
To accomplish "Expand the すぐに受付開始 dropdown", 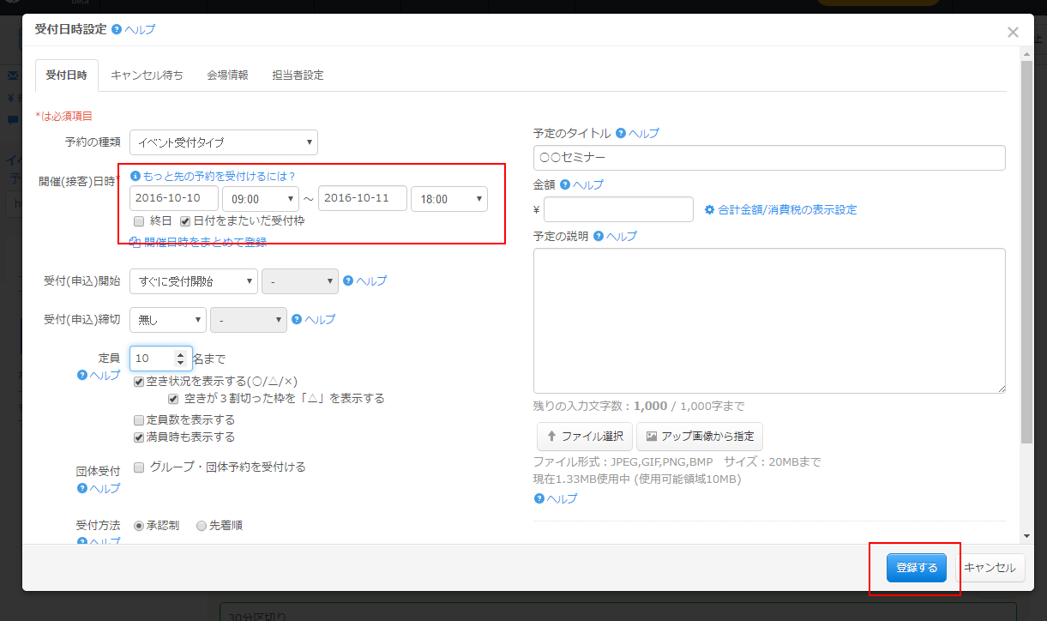I will 194,280.
